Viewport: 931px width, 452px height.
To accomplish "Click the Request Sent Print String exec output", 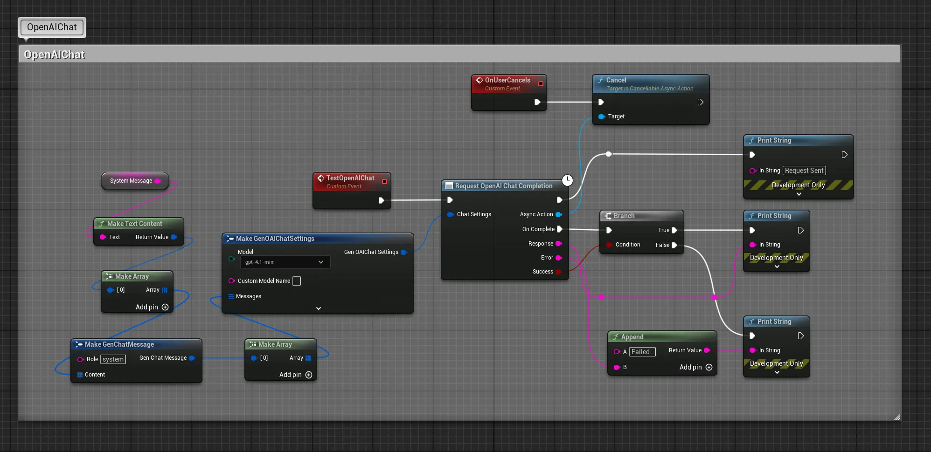I will click(x=844, y=155).
